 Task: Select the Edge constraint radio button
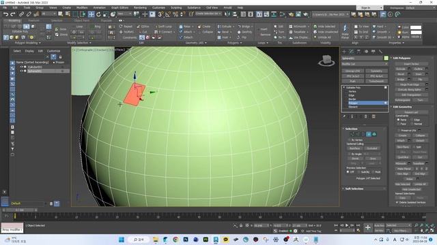(x=412, y=120)
